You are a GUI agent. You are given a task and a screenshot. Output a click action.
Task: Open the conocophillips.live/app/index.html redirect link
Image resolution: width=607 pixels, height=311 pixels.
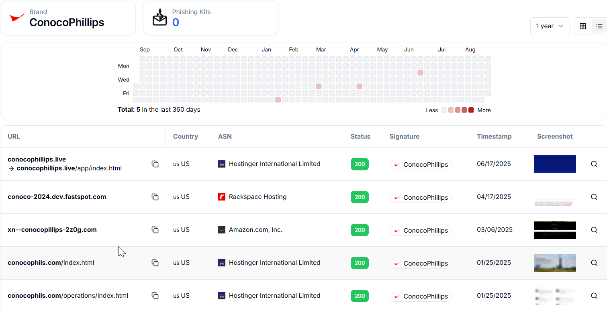[x=69, y=168]
